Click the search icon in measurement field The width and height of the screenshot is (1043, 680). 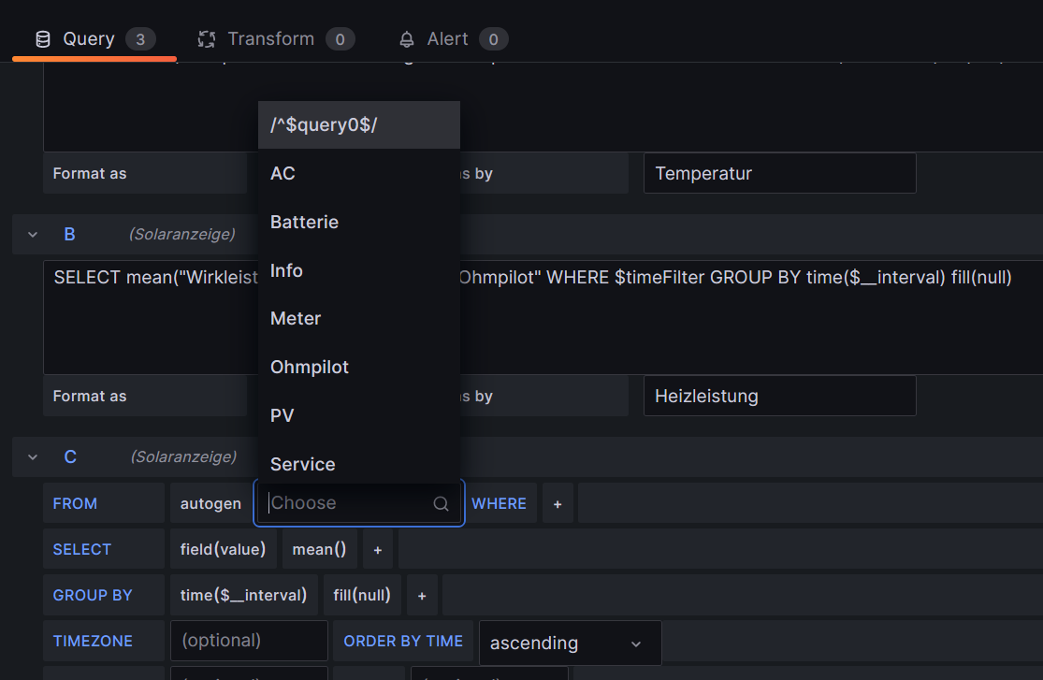point(441,503)
